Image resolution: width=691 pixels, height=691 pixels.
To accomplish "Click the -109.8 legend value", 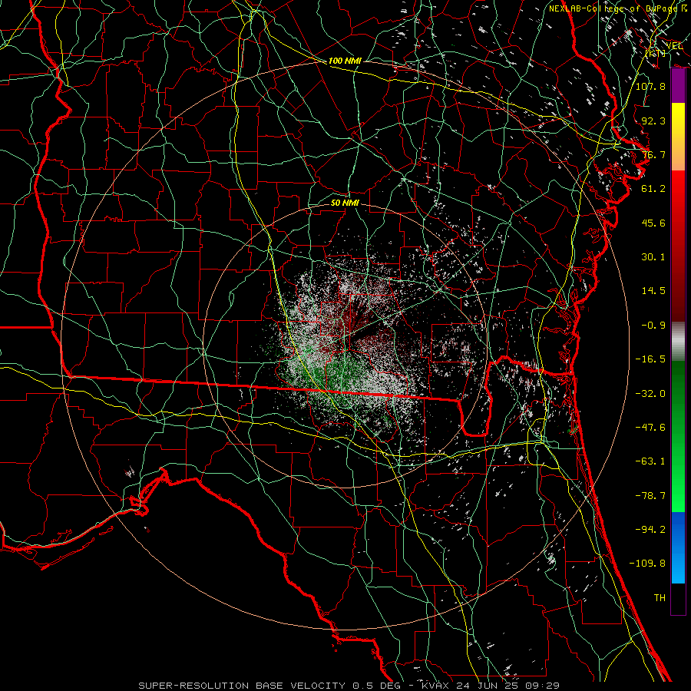I will tap(647, 564).
